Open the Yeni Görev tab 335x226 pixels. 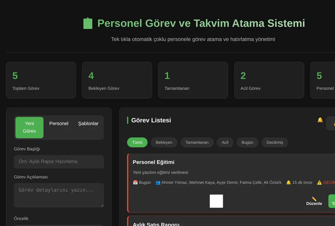(x=29, y=127)
